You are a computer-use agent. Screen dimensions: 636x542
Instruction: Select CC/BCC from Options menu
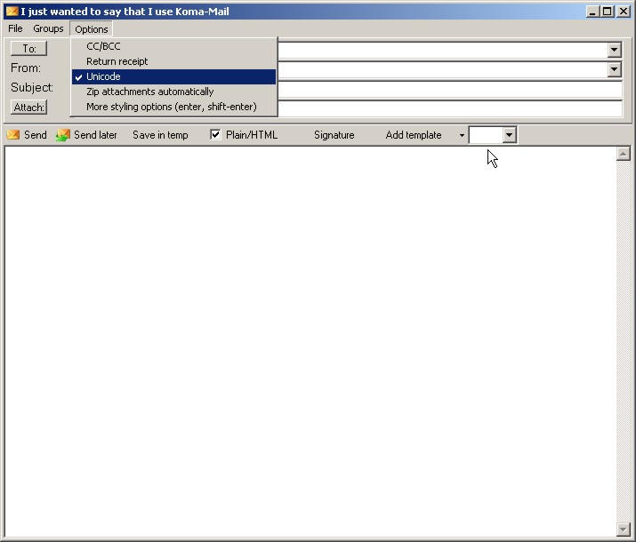(173, 46)
